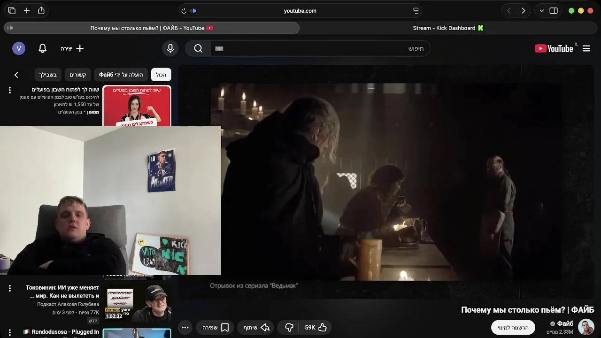601x338 pixels.
Task: Click the Witcher clip video player
Action: 386,182
